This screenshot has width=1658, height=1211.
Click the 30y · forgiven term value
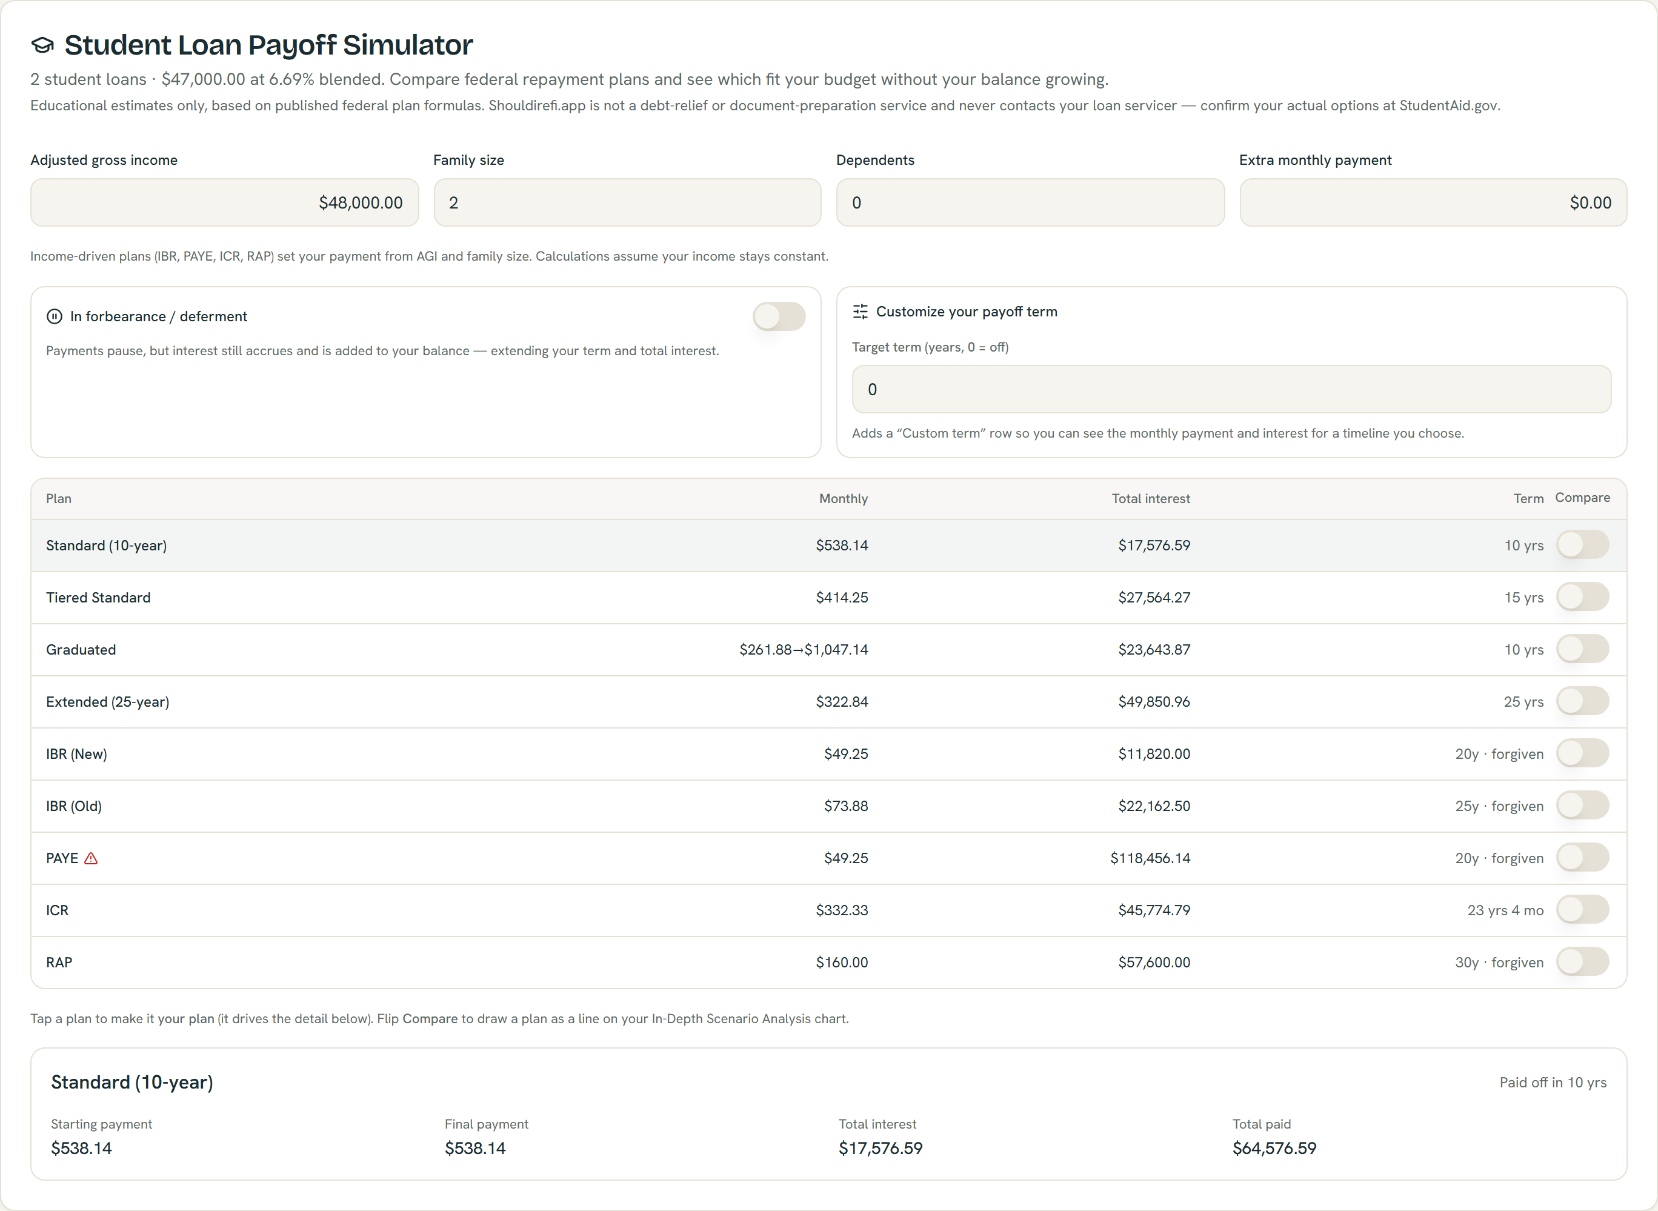click(x=1499, y=962)
